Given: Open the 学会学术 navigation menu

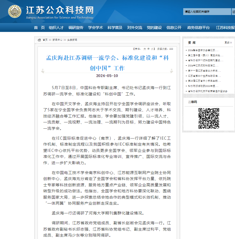Looking at the screenshot, I should tap(95, 28).
